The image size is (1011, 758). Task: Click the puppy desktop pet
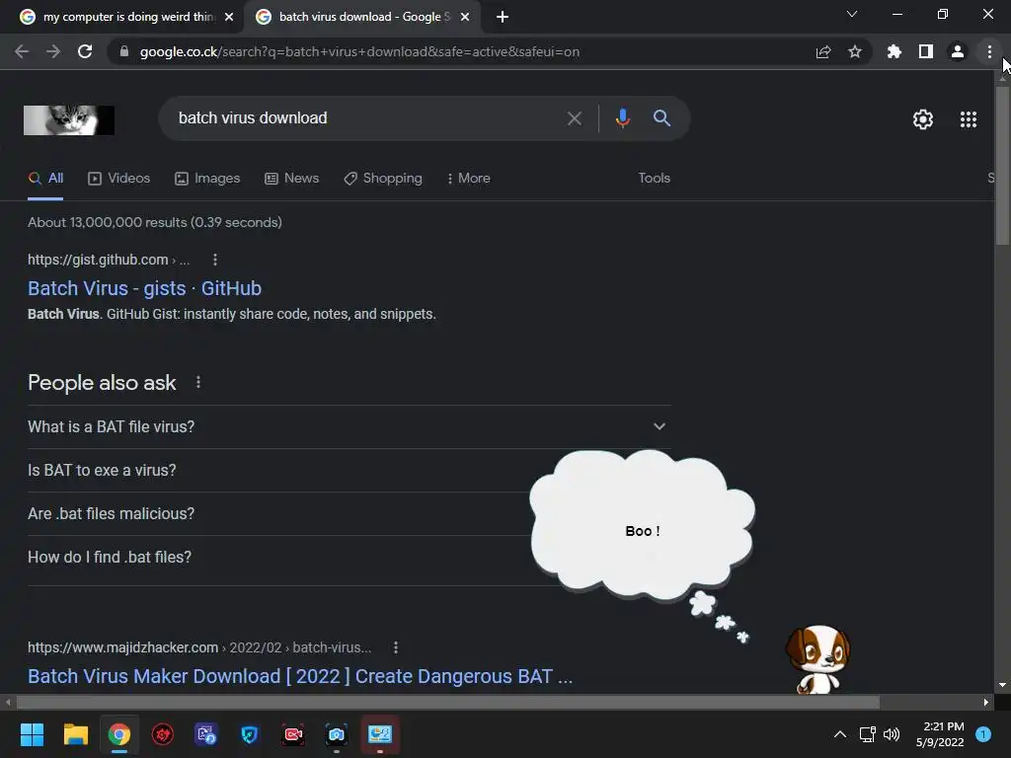tap(818, 659)
